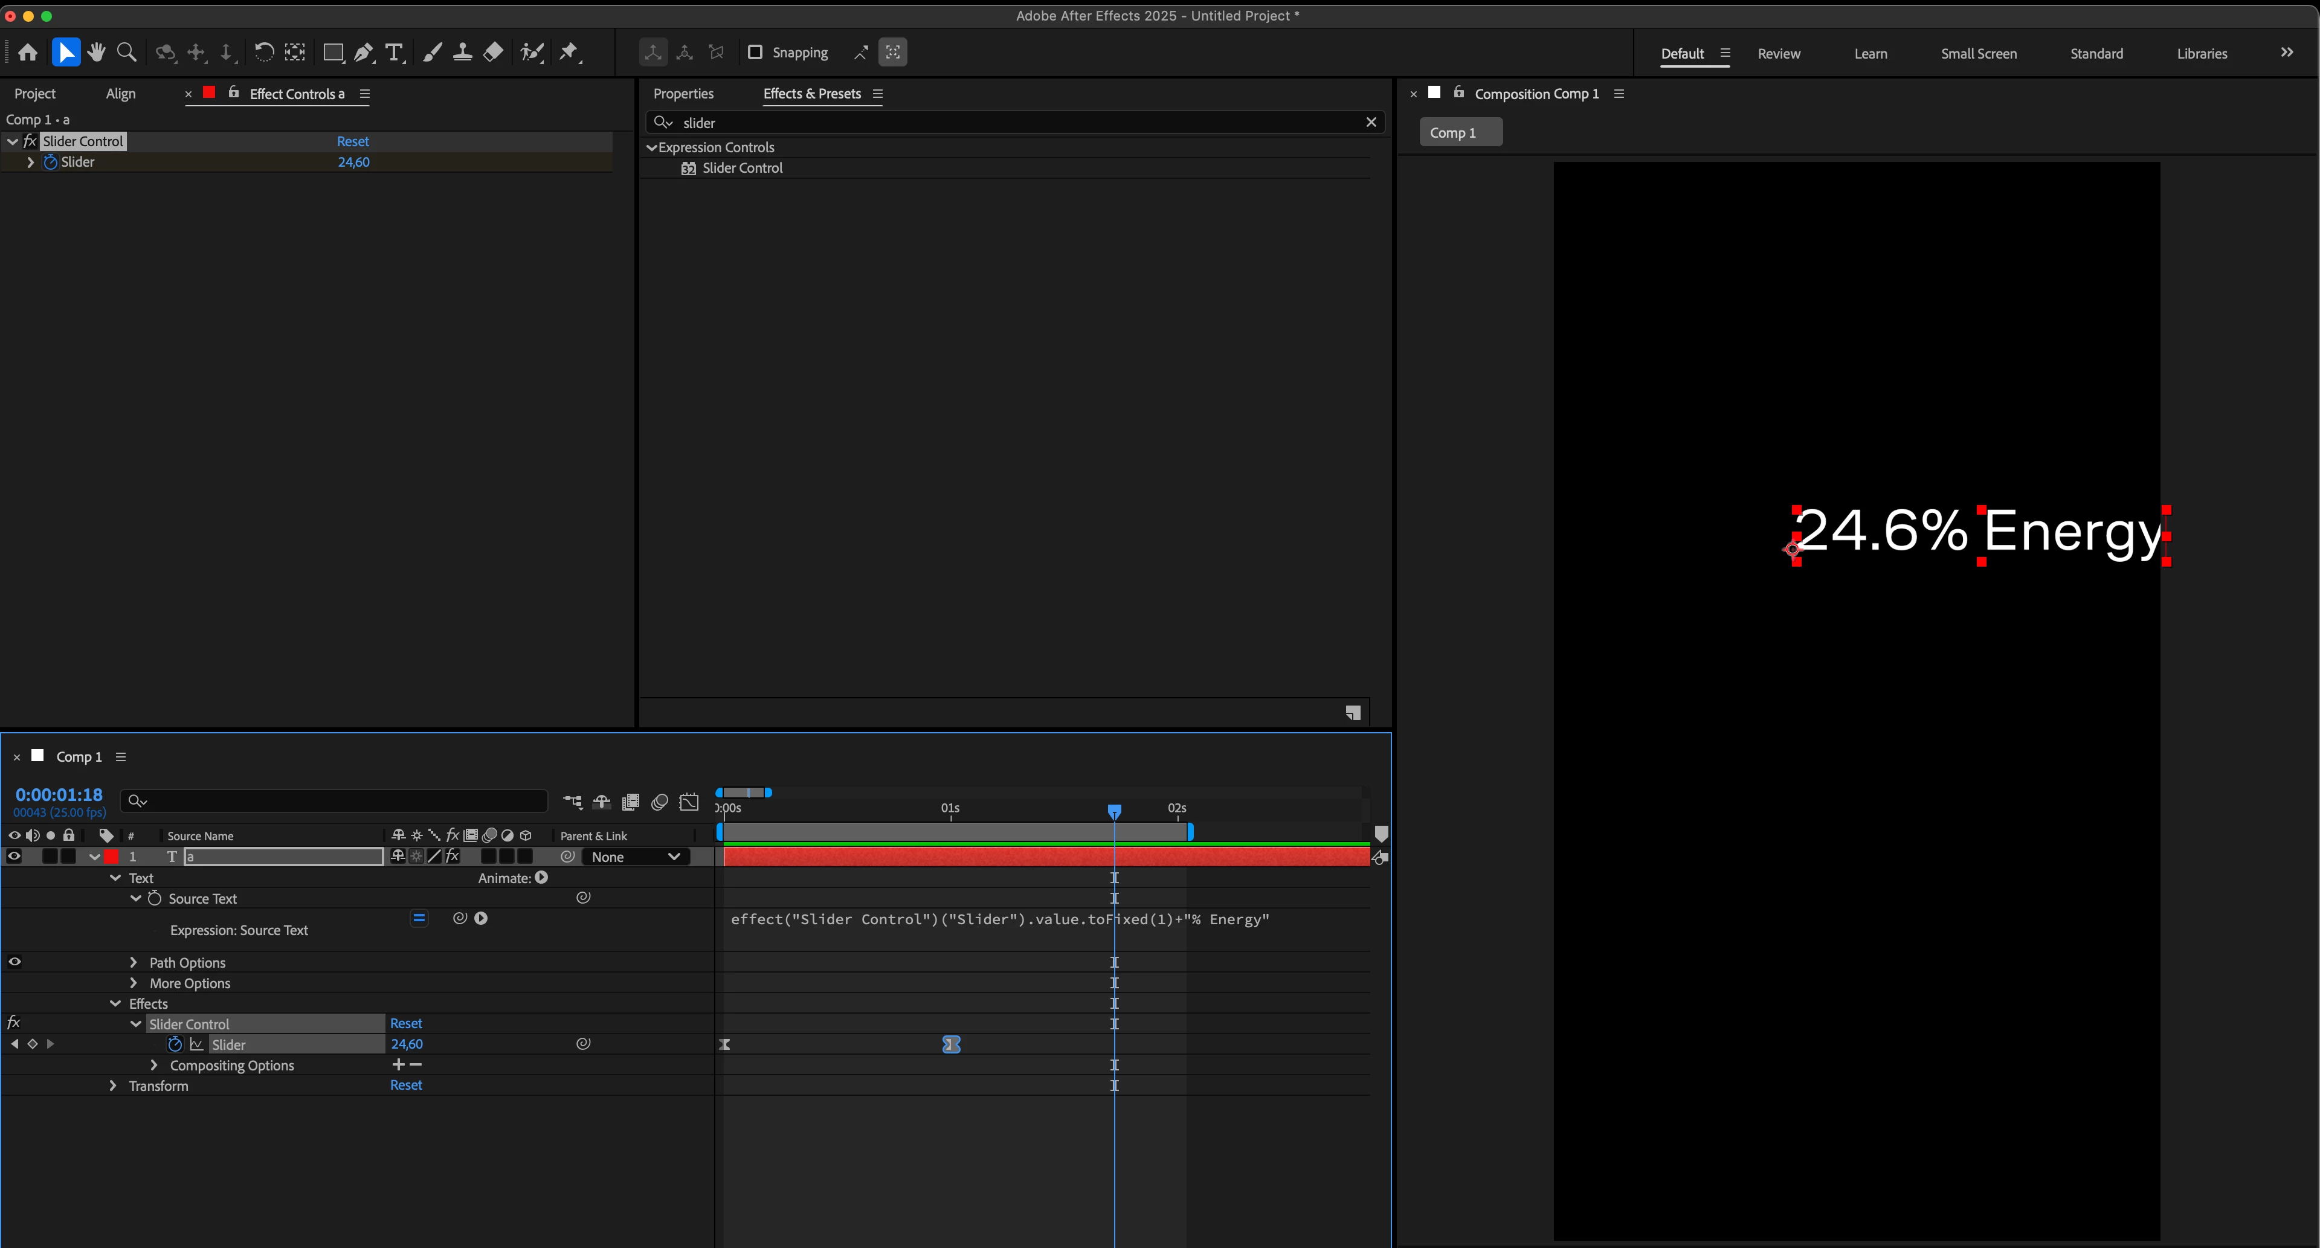Screen dimensions: 2320x1248
Task: Click Slider value 24,60 in Effect Controls
Action: click(x=353, y=162)
